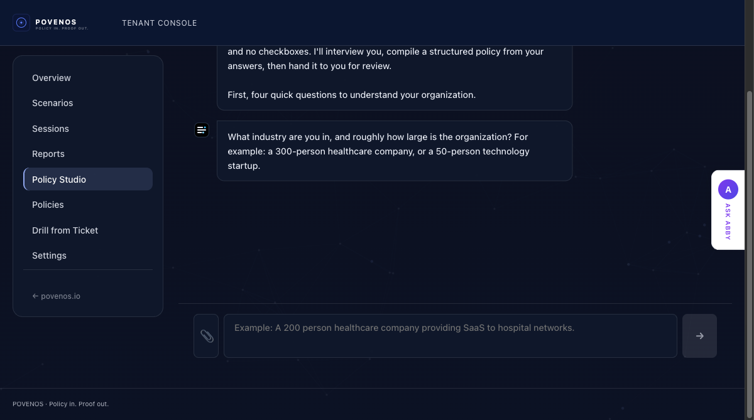The image size is (754, 420).
Task: Navigate to Policies
Action: [48, 205]
